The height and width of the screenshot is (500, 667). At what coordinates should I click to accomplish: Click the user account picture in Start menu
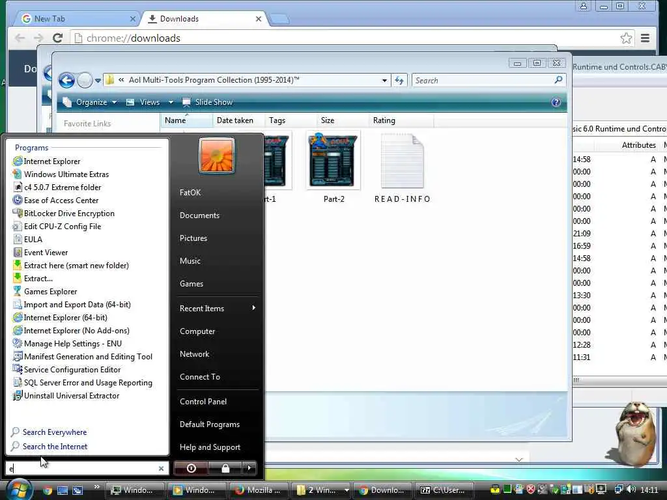click(x=216, y=156)
